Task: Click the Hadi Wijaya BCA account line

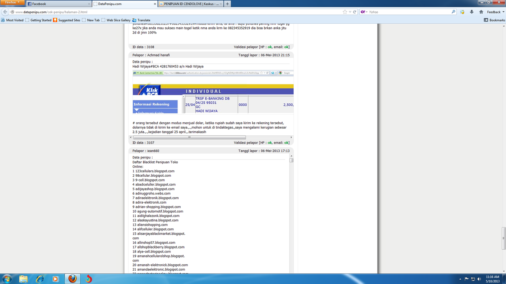Action: 168,66
